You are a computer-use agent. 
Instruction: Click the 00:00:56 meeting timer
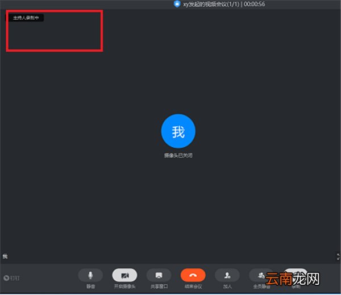click(x=254, y=4)
